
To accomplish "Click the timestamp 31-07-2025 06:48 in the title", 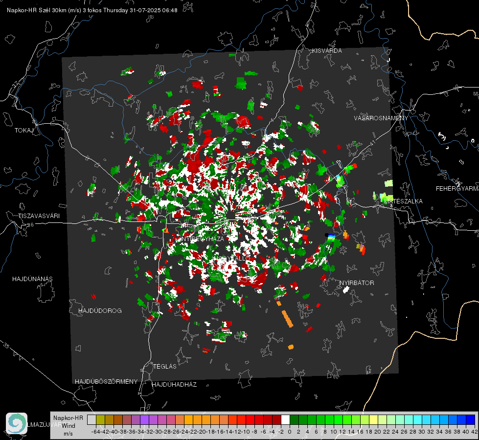I will click(153, 10).
